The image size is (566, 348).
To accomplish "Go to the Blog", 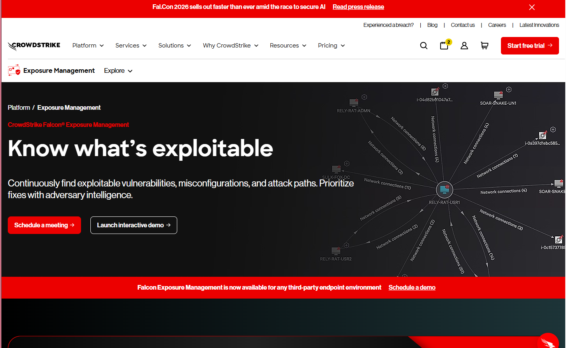I will [432, 25].
